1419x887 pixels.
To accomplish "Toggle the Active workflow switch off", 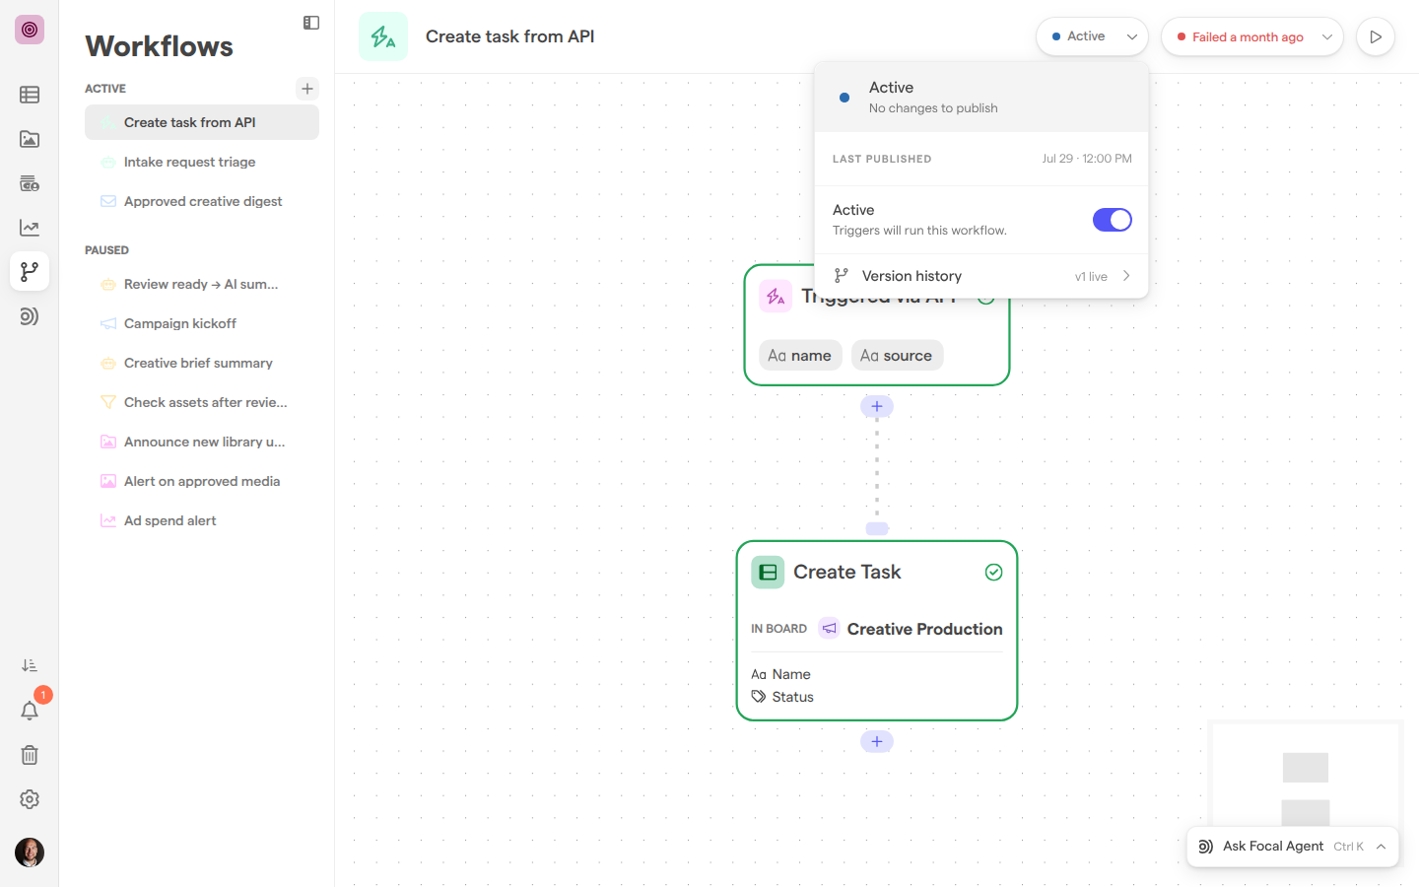I will 1113,220.
